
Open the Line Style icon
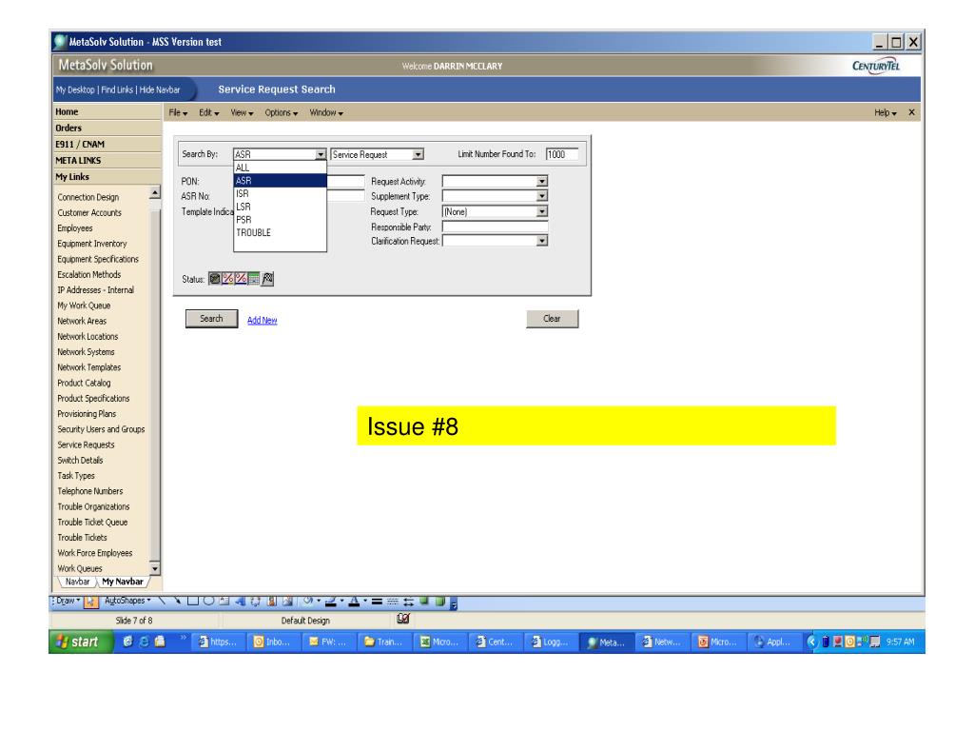(377, 602)
